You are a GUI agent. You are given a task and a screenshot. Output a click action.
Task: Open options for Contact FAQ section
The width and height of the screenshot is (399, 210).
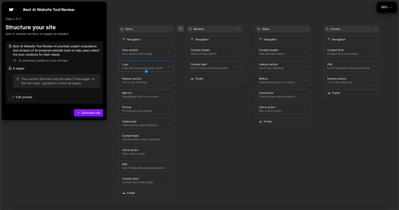click(374, 66)
